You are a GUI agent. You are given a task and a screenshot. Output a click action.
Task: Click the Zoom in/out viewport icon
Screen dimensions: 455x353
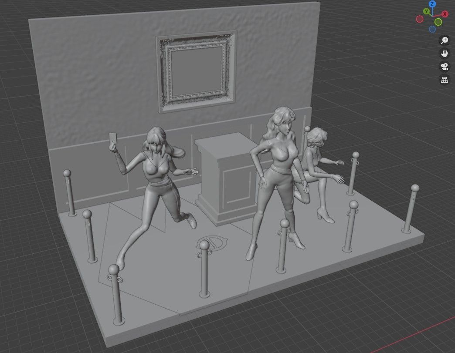point(445,40)
